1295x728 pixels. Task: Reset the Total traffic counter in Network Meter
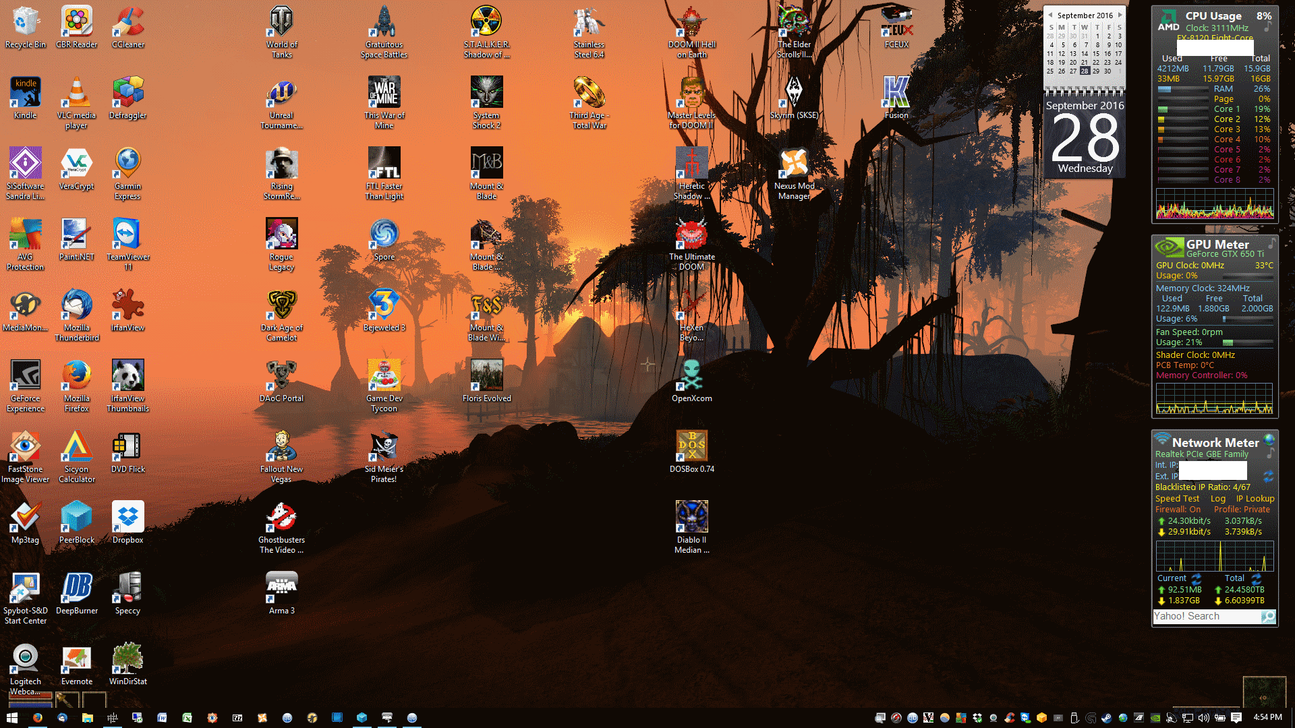(1256, 578)
